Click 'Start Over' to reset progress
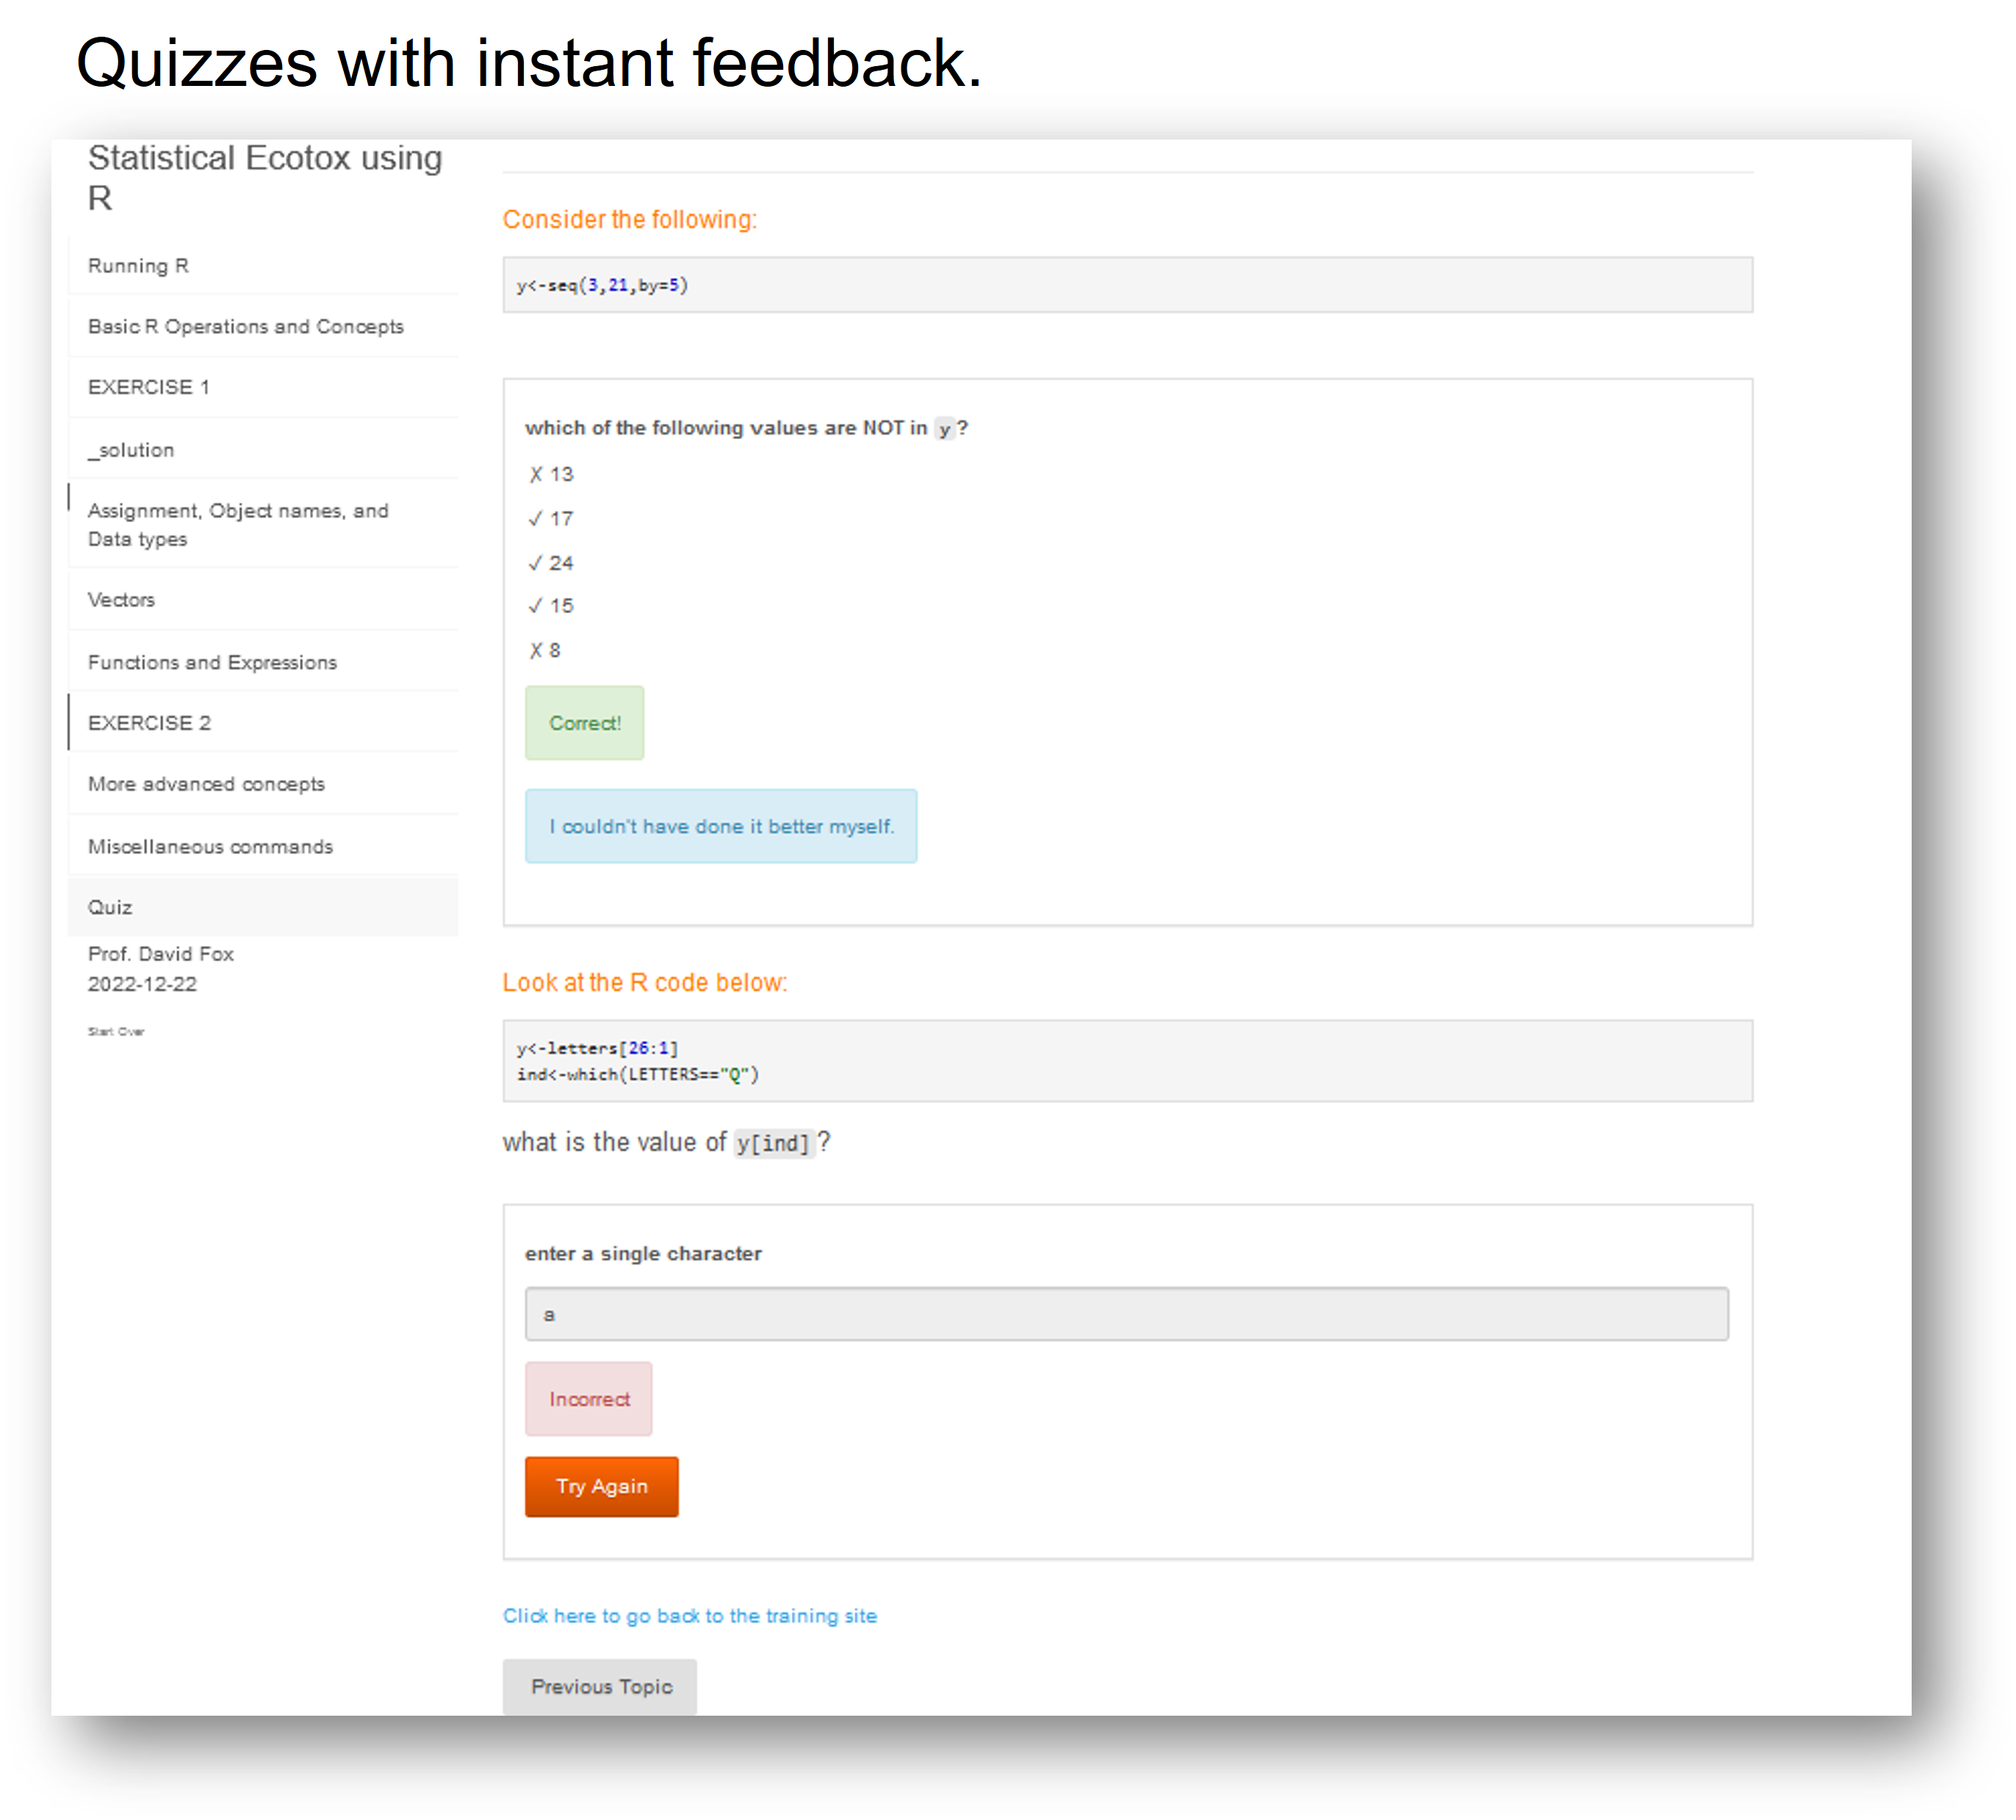 [115, 1030]
